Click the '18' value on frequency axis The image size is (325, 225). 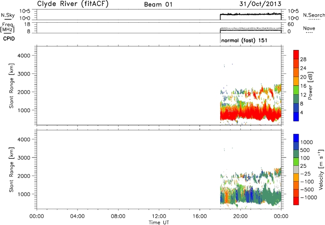[x=27, y=24]
